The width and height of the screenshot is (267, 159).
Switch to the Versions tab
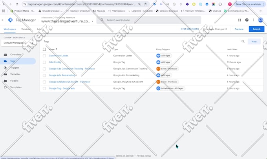click(x=26, y=29)
